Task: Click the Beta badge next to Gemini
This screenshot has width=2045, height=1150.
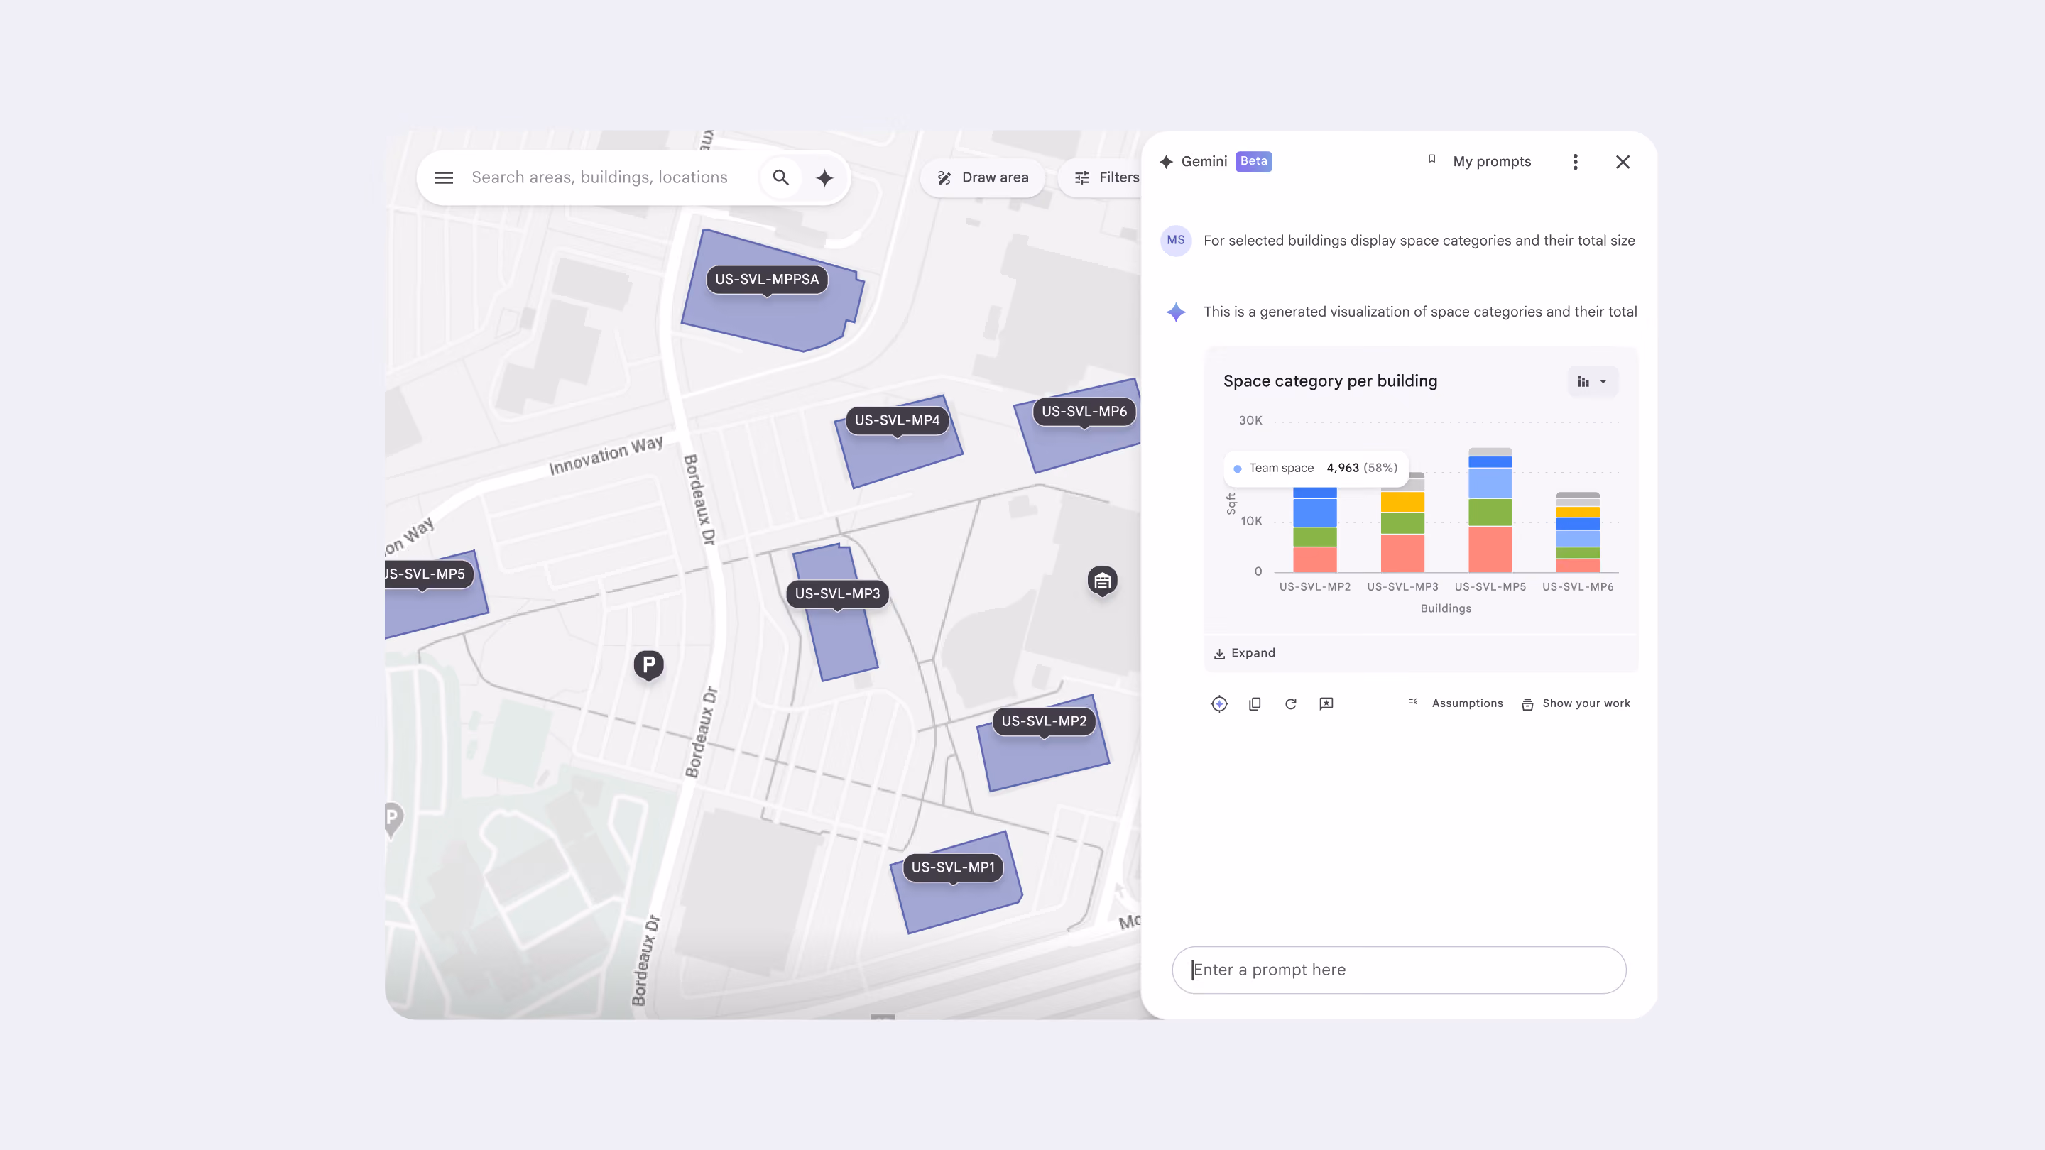Action: (1253, 161)
